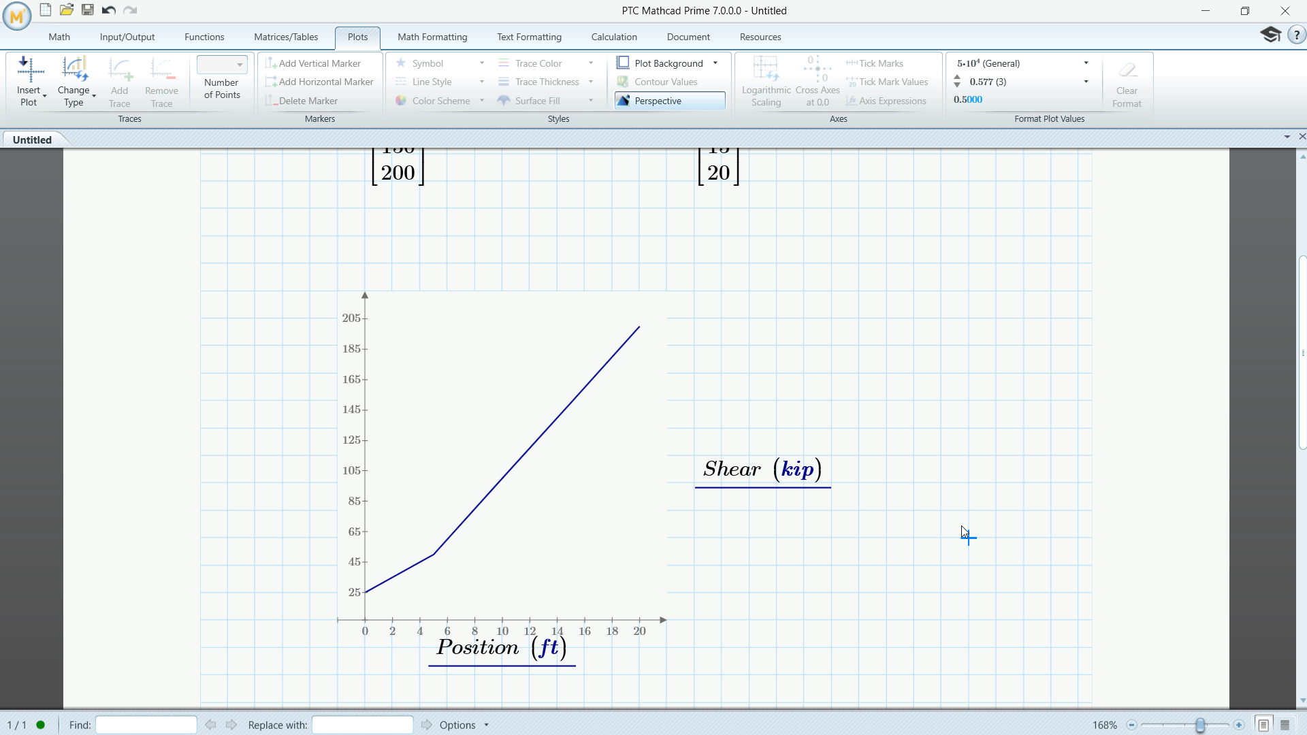
Task: Save the worksheet with the disk icon
Action: pos(87,10)
